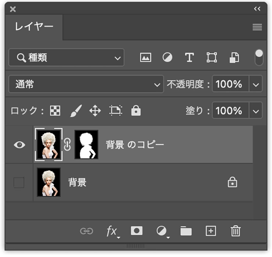Expand the 不透明度 opacity slider arrow

pos(256,84)
